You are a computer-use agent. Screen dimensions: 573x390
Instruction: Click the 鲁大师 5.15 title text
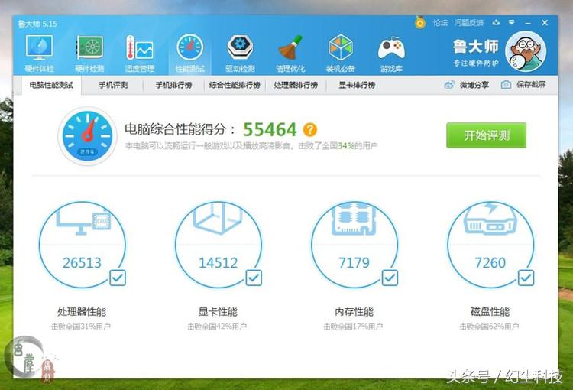(x=37, y=24)
